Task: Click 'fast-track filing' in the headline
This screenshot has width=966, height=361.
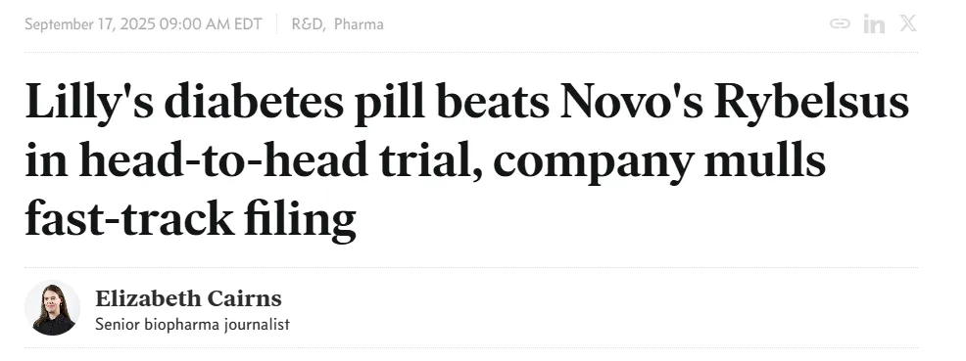Action: [x=190, y=219]
